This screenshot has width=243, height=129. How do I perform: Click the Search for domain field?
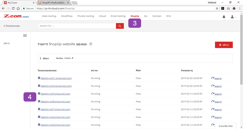coord(77,26)
